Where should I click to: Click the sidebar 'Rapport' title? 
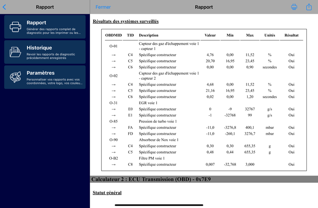45,7
